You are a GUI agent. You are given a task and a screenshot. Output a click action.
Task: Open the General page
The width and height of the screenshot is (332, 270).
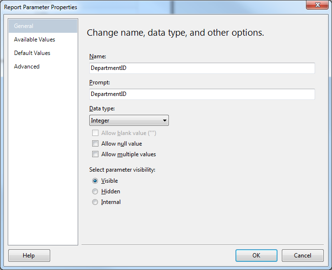pos(43,26)
